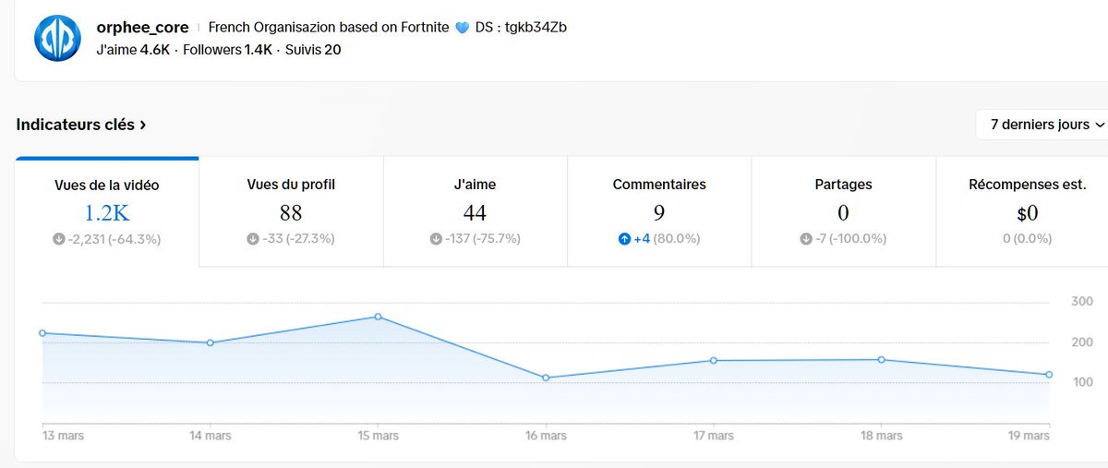The height and width of the screenshot is (468, 1108).
Task: Click the 0 (0.0%) change text
Action: coord(1027,239)
